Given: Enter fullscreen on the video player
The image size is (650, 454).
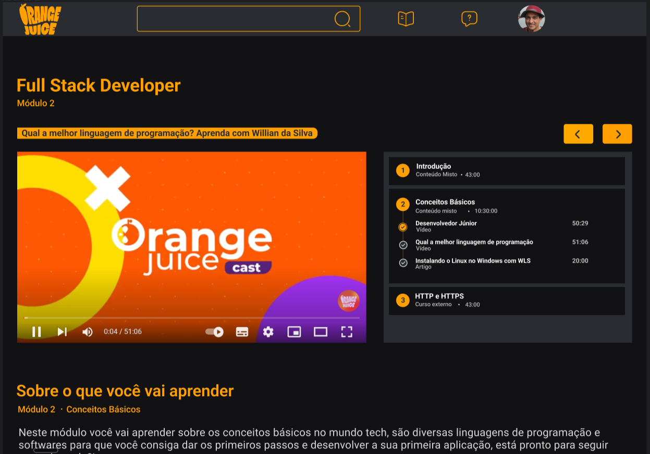Looking at the screenshot, I should click(x=347, y=332).
